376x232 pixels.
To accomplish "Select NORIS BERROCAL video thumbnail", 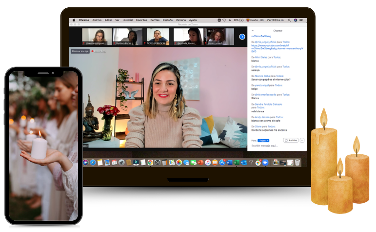I will pyautogui.click(x=158, y=37).
